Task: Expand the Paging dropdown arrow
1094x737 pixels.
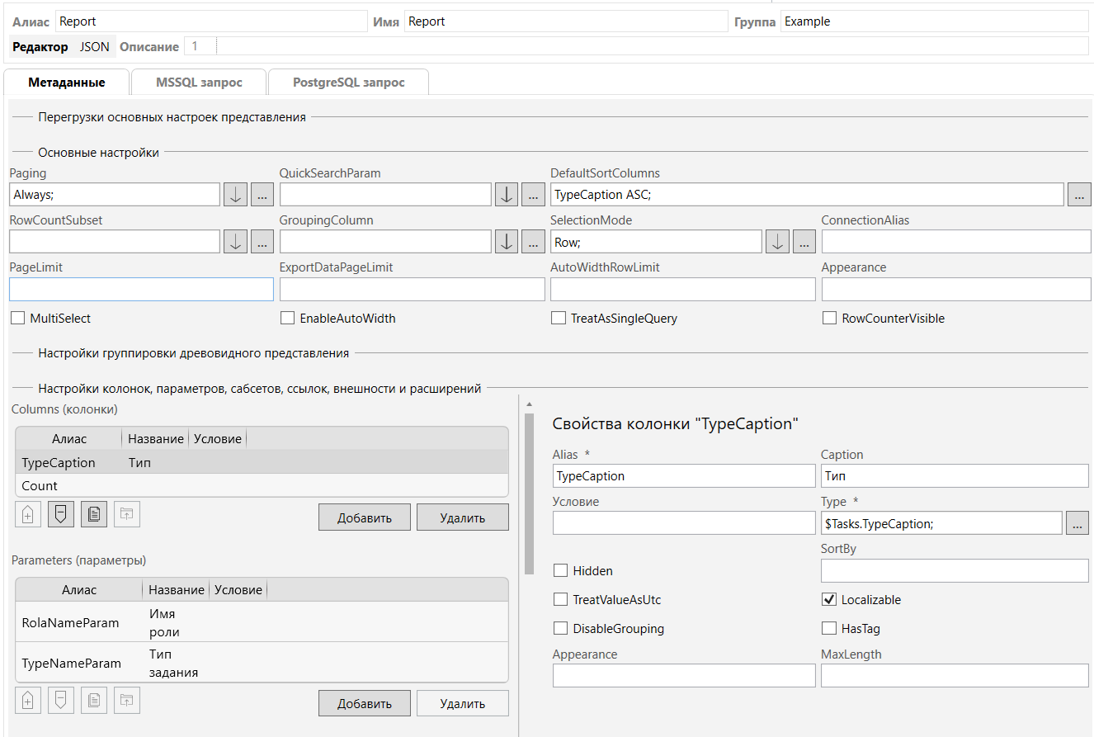Action: (235, 195)
